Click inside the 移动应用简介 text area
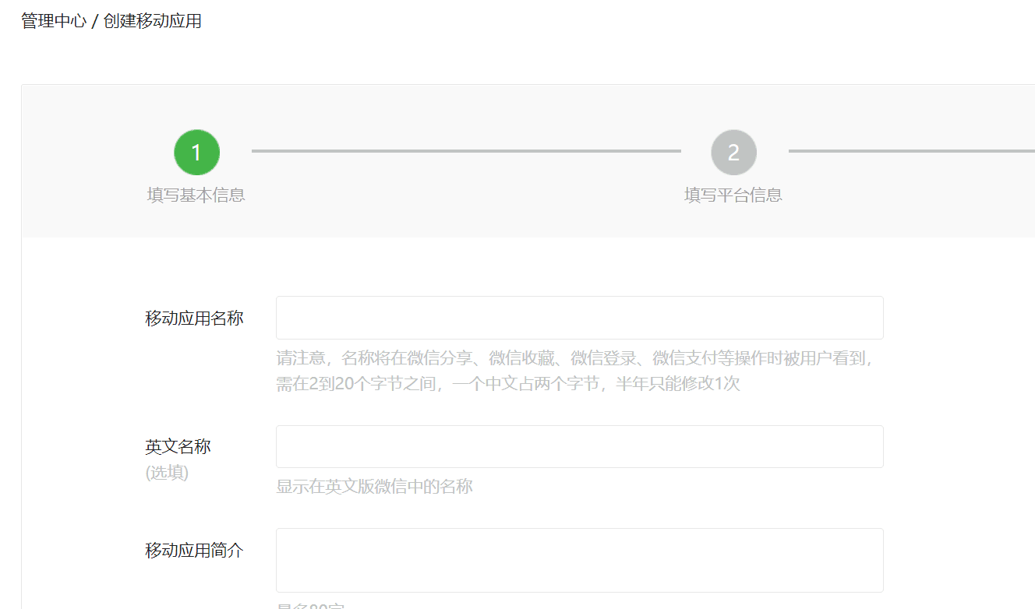The image size is (1035, 609). 579,560
